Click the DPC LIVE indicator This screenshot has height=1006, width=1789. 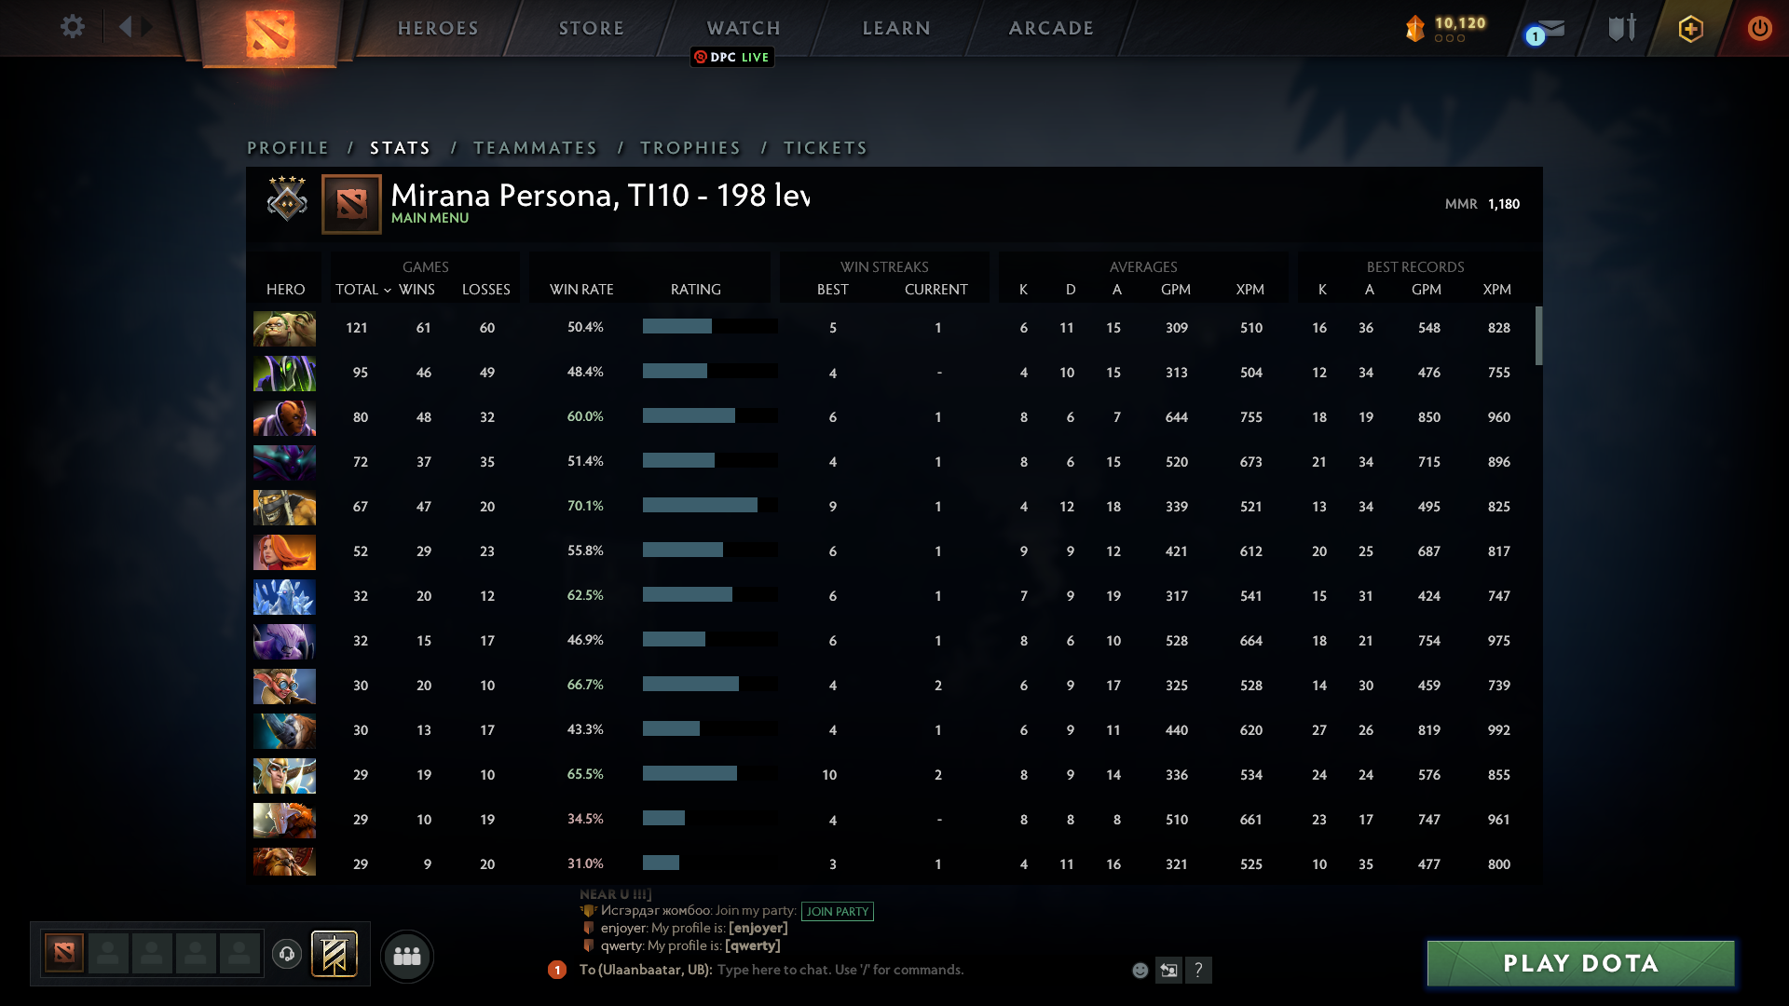[x=731, y=57]
